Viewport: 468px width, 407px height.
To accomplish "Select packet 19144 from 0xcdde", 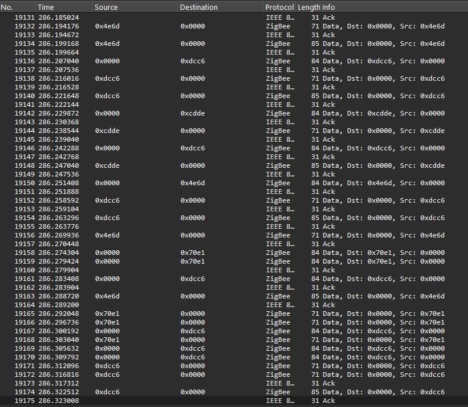I will 234,131.
